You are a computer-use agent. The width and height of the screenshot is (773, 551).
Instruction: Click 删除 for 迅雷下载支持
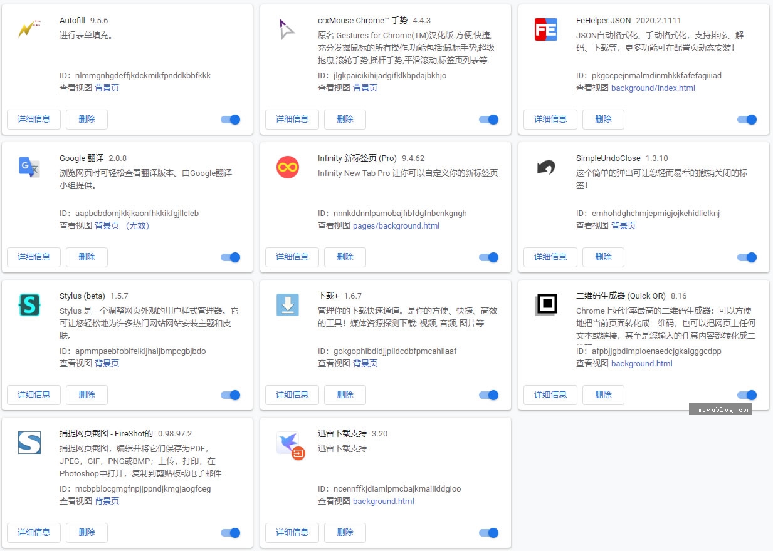345,532
